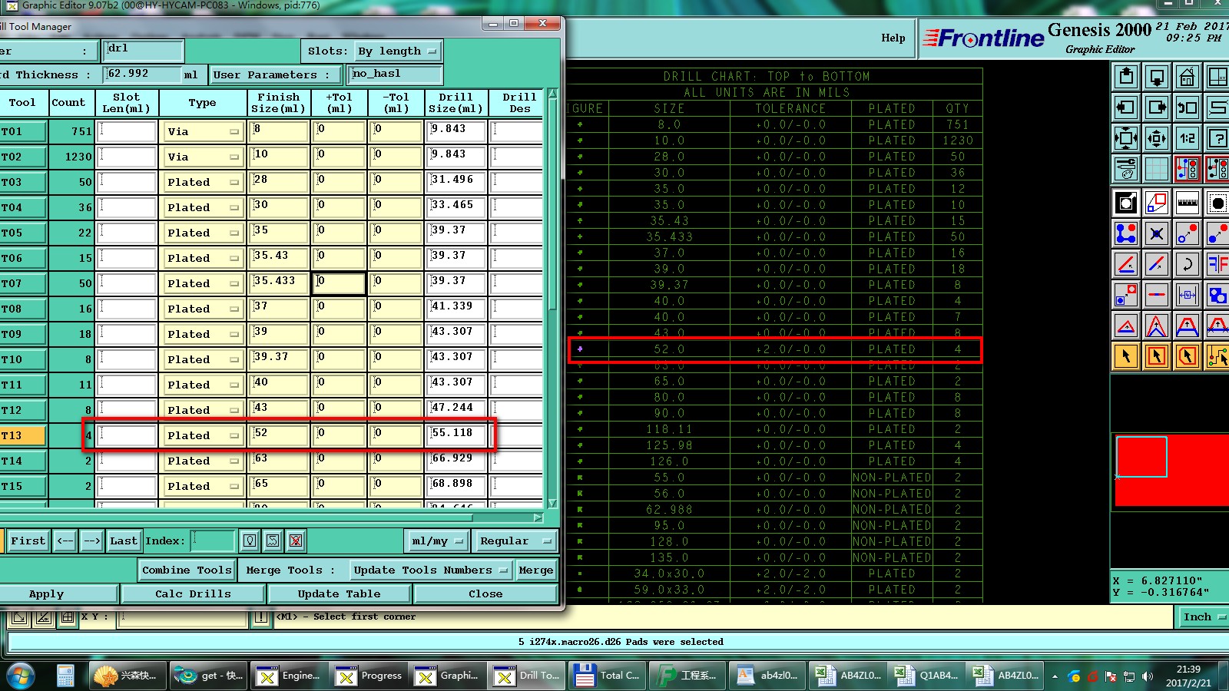This screenshot has height=691, width=1229.
Task: Click the Update Table button
Action: click(339, 593)
